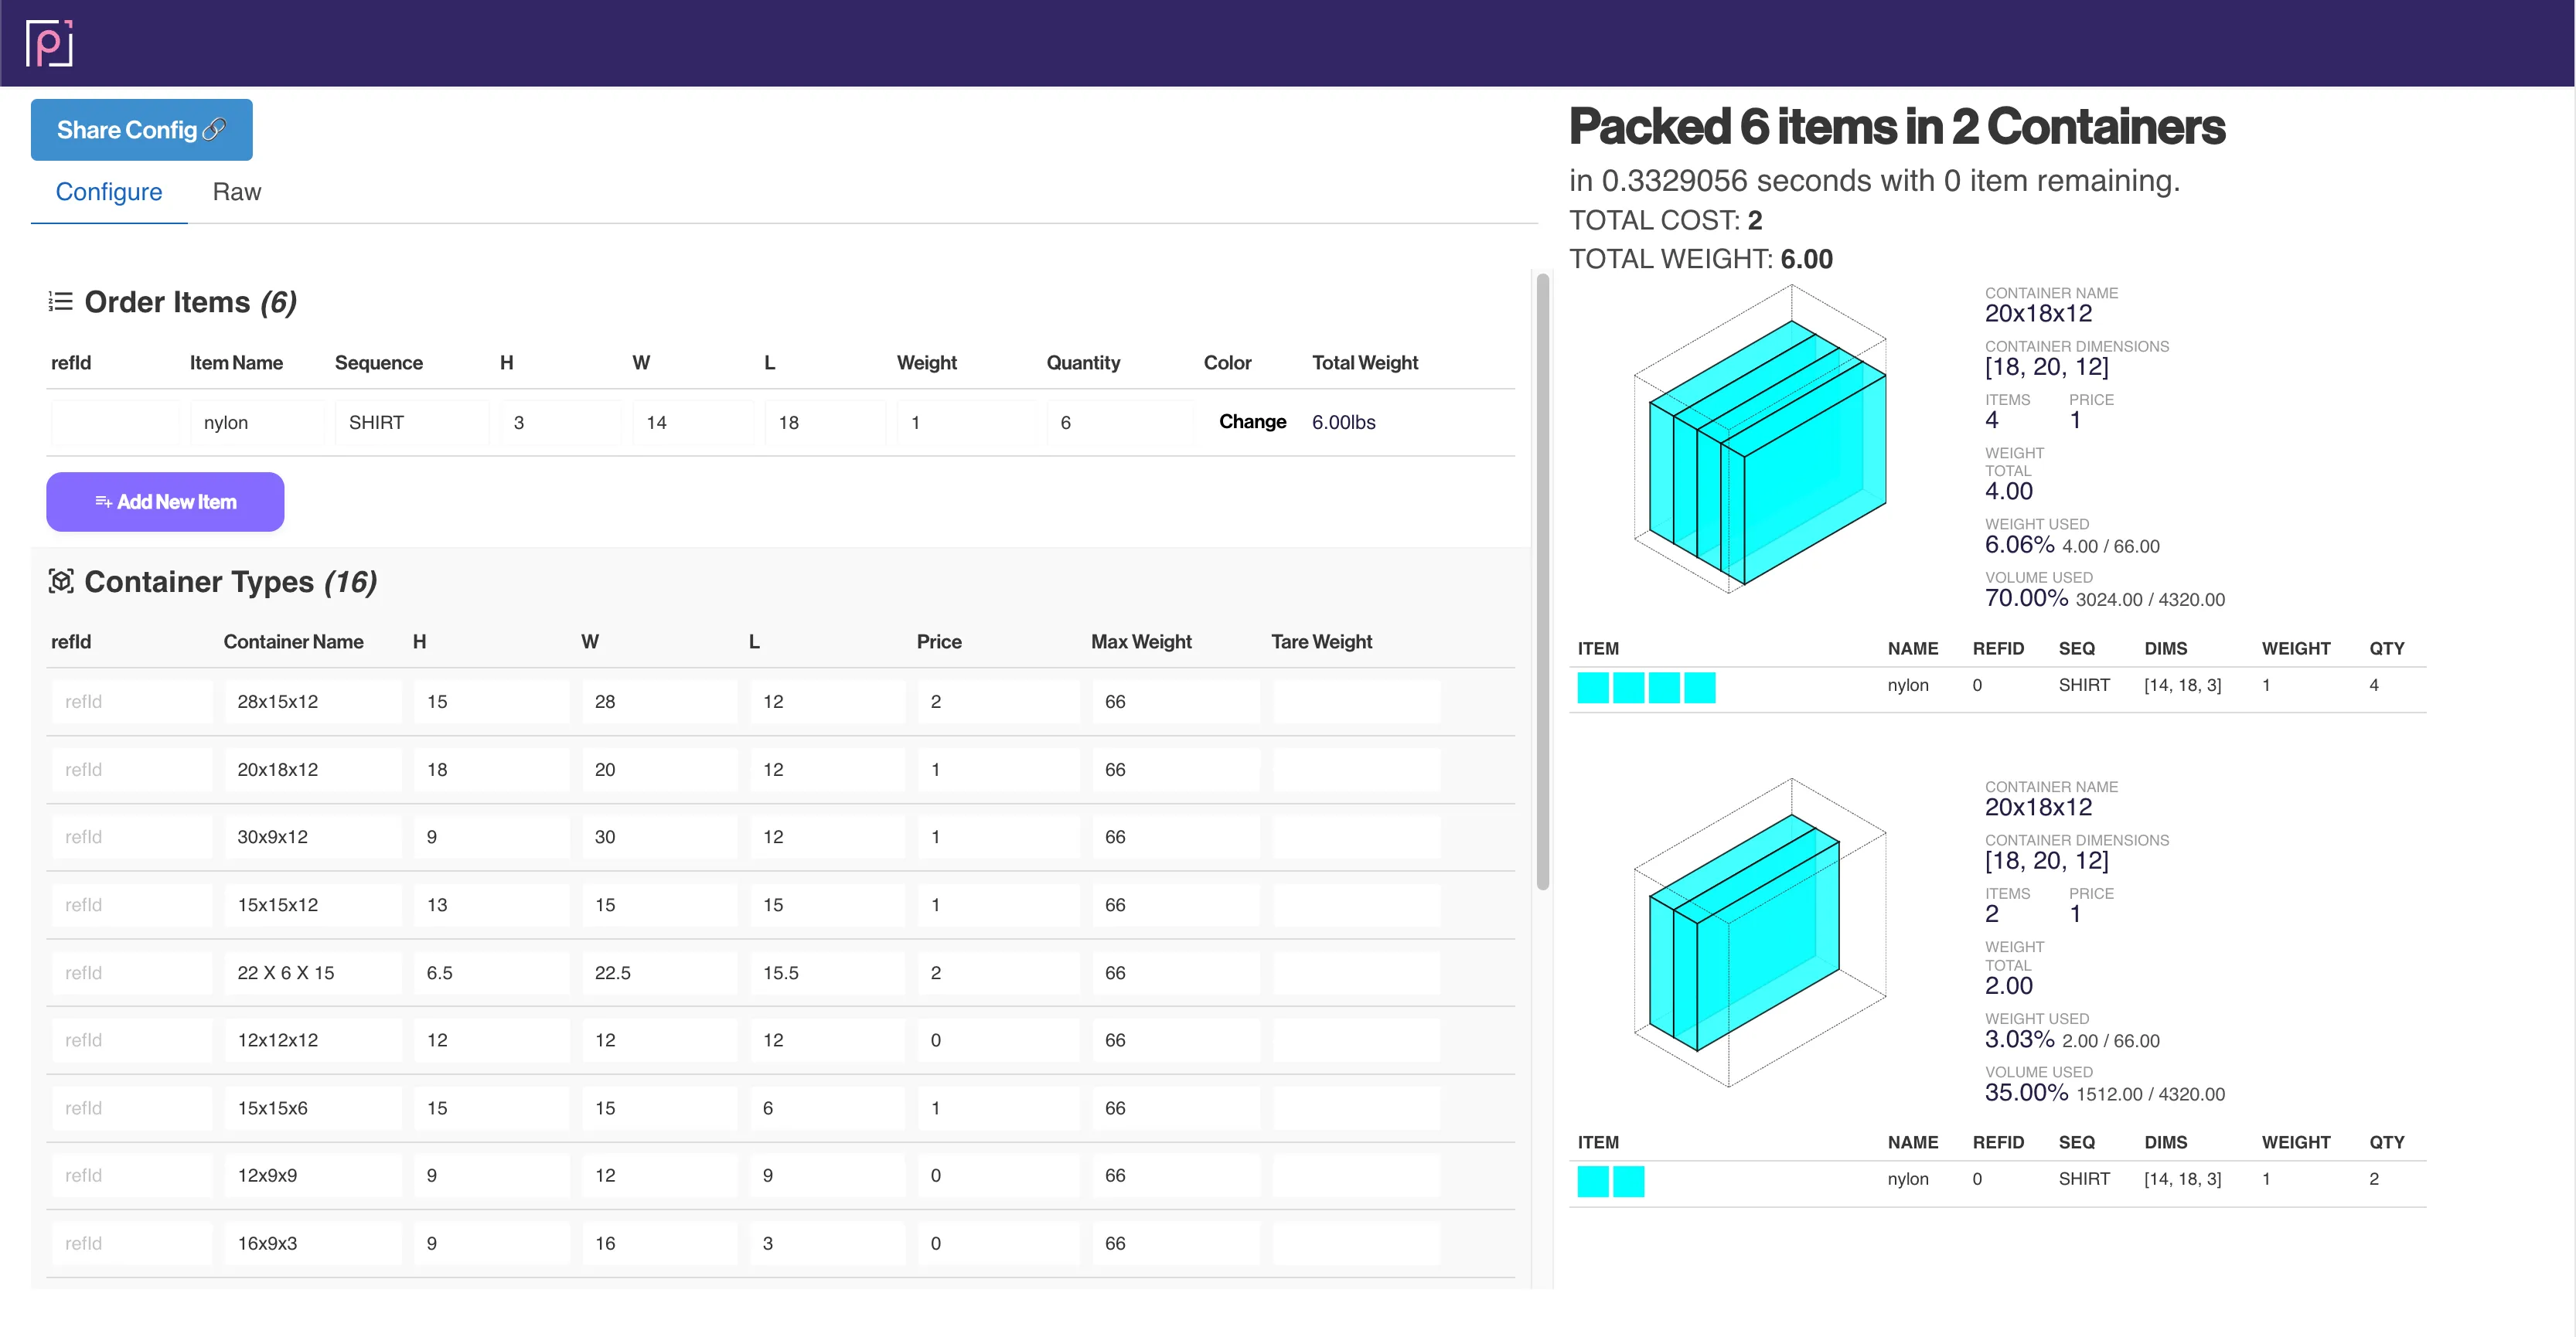The width and height of the screenshot is (2576, 1337).
Task: Add a new order item
Action: (165, 501)
